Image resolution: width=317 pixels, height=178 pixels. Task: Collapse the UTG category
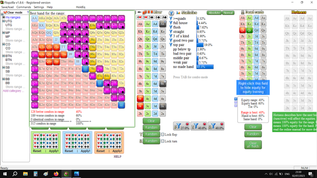point(4,21)
